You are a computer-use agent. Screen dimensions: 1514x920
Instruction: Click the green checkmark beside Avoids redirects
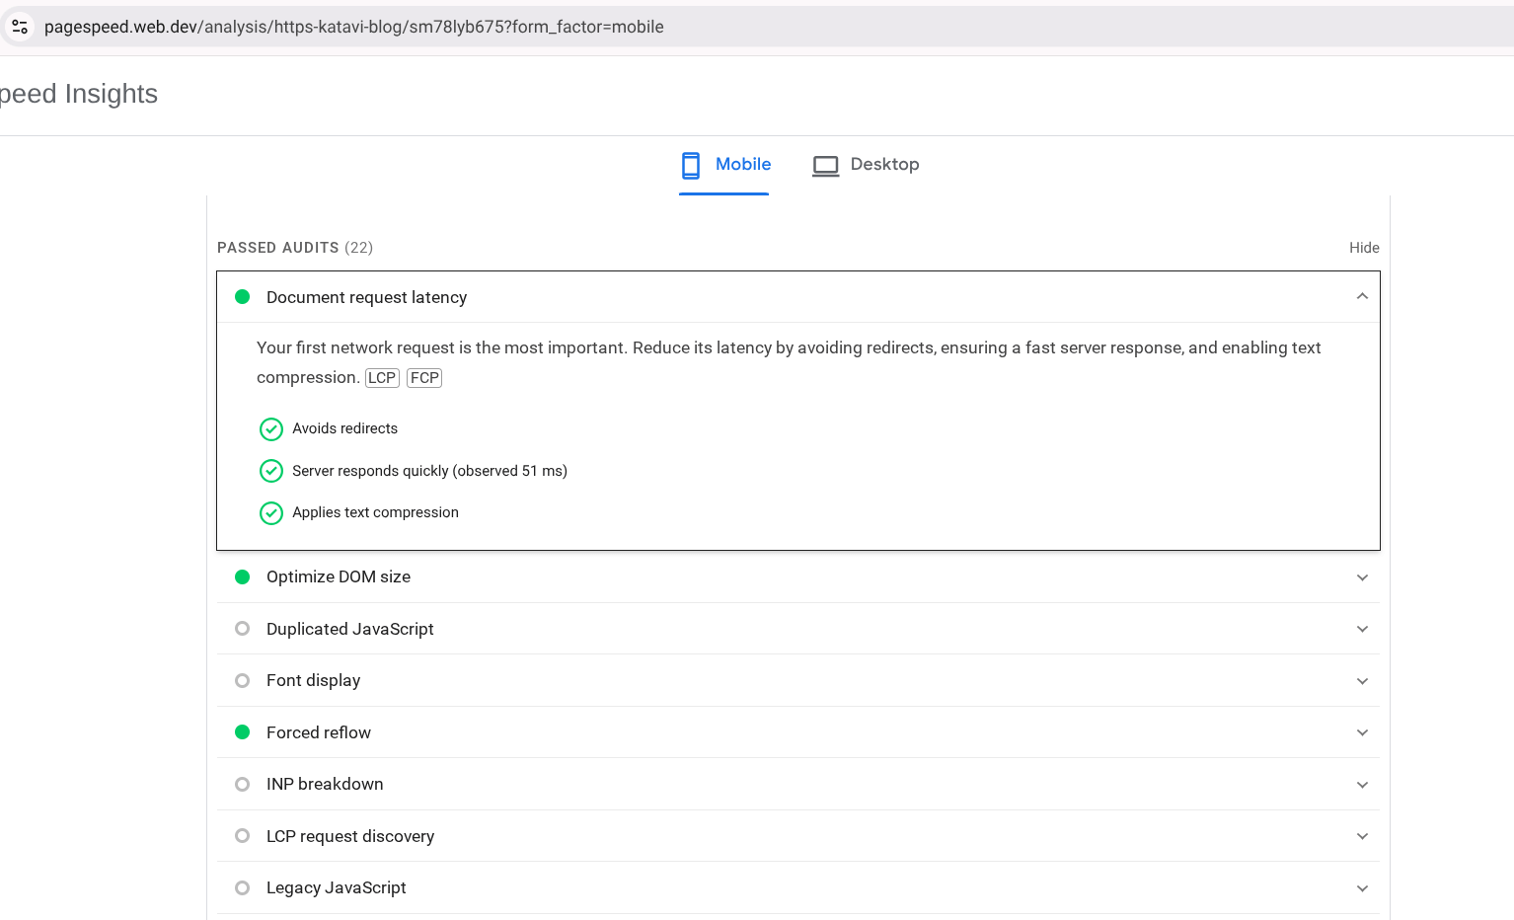(x=271, y=428)
